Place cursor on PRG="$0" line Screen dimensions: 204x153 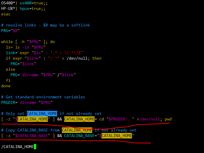pos(11,31)
